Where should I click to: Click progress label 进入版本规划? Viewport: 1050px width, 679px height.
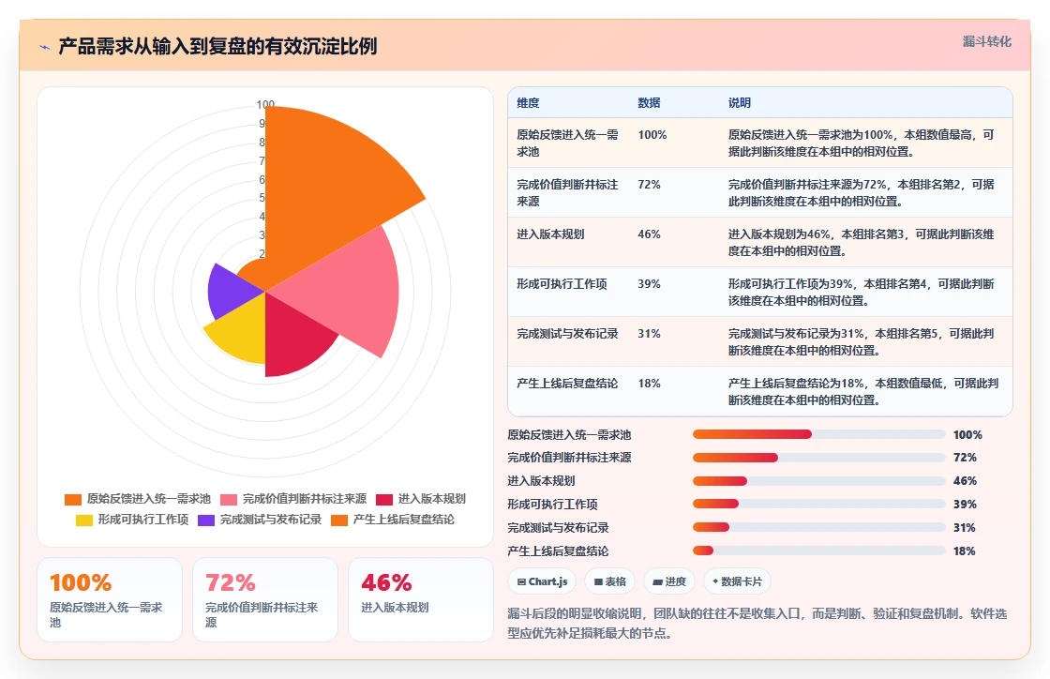tap(541, 481)
